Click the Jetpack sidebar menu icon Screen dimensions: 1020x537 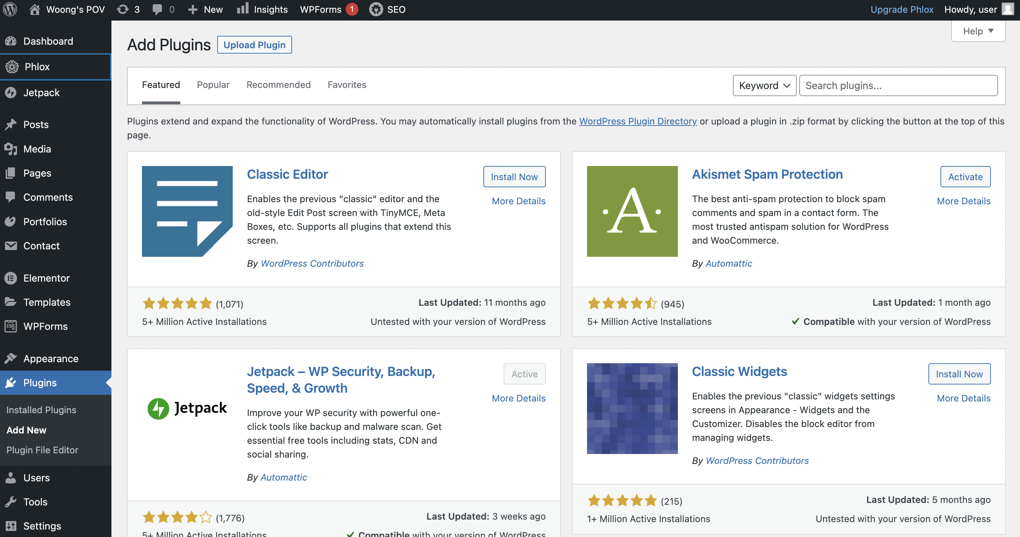coord(11,93)
